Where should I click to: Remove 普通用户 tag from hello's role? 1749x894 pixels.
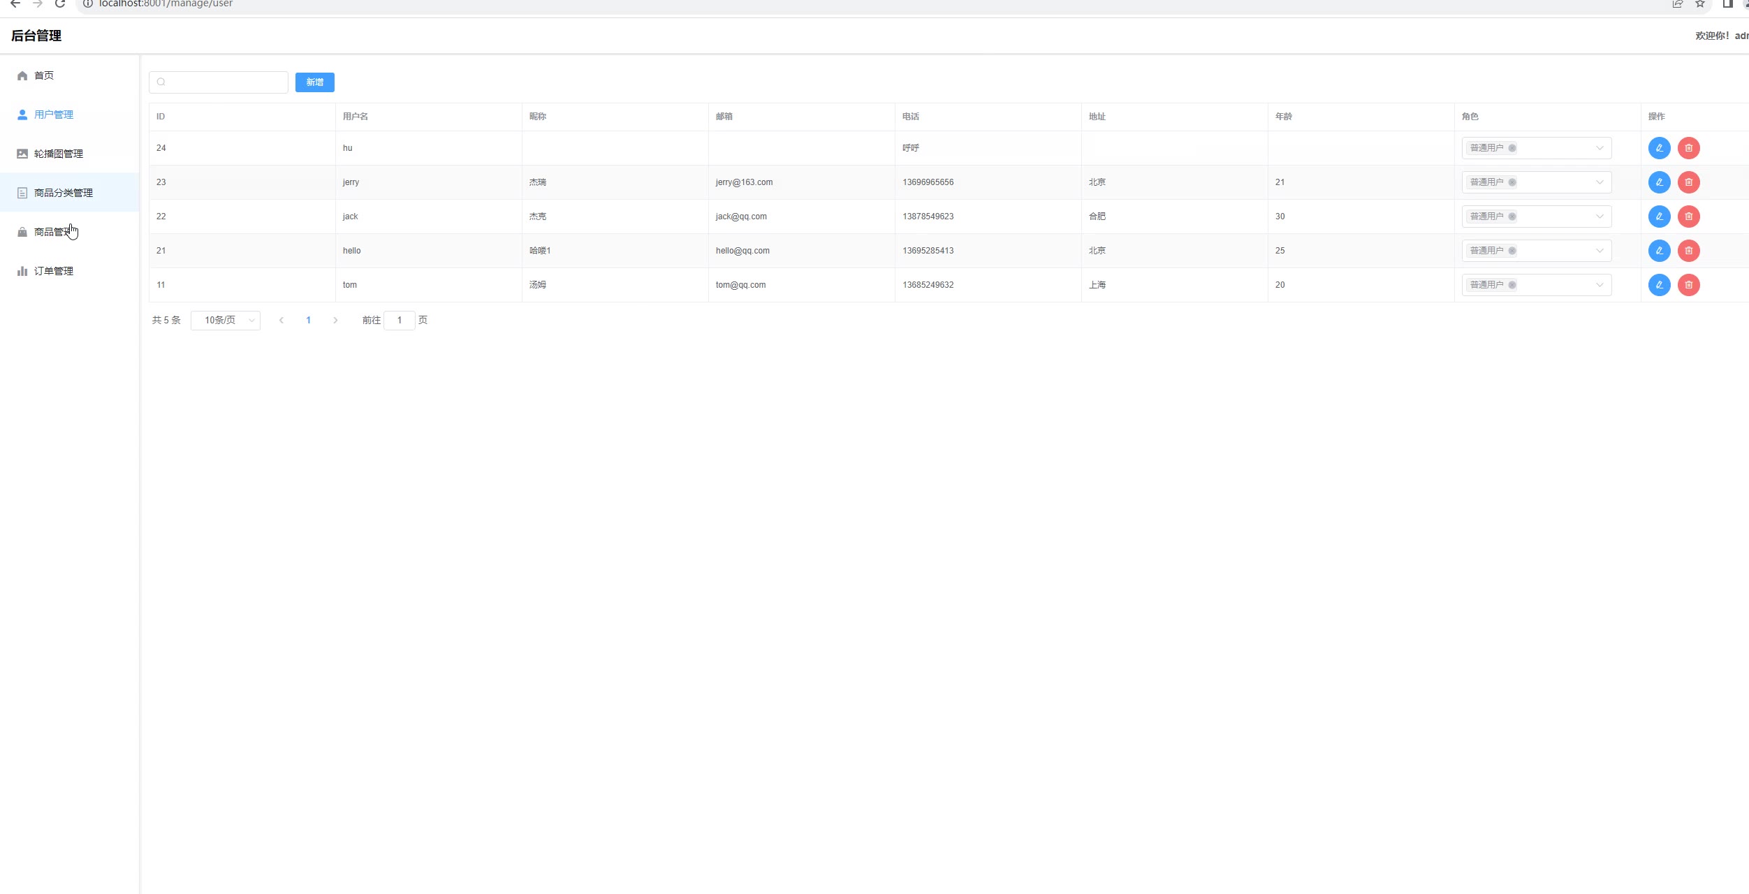click(1512, 251)
